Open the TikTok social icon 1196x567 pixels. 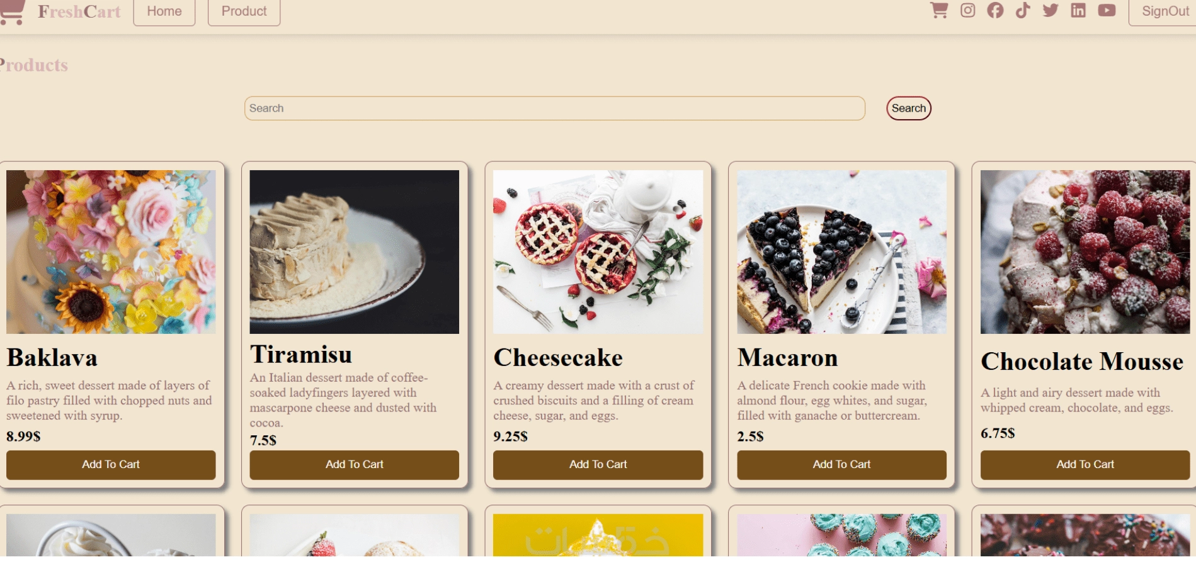[1023, 10]
